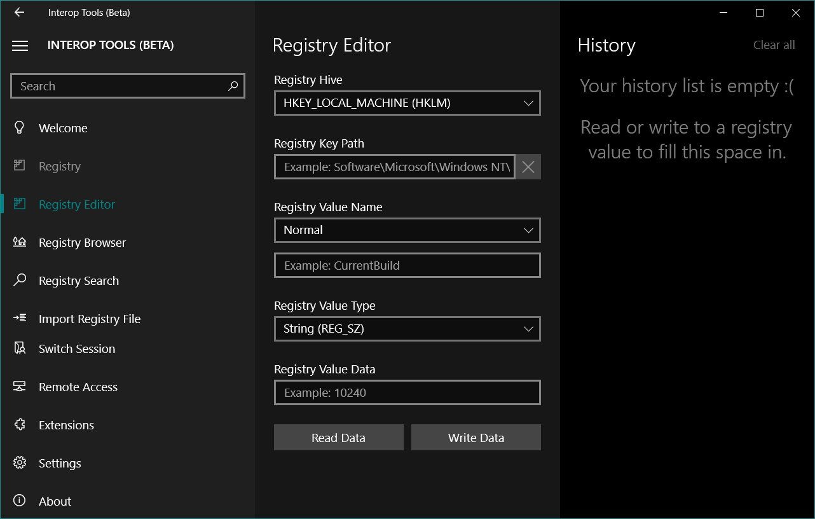Open About page
The width and height of the screenshot is (815, 519).
tap(127, 501)
